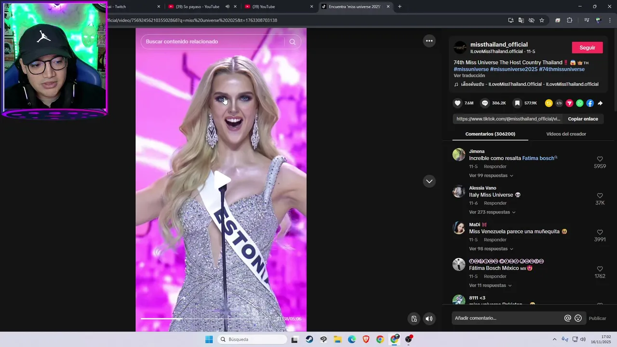This screenshot has height=347, width=617.
Task: Share the video to Facebook
Action: pos(590,103)
